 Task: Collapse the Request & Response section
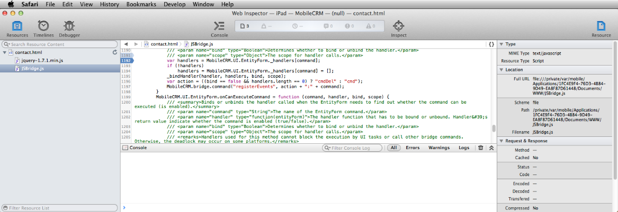click(x=501, y=141)
